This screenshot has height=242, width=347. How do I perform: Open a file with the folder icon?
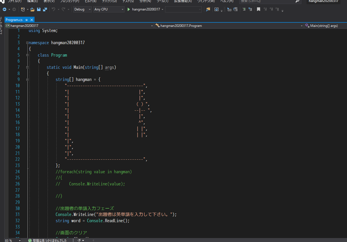click(32, 9)
